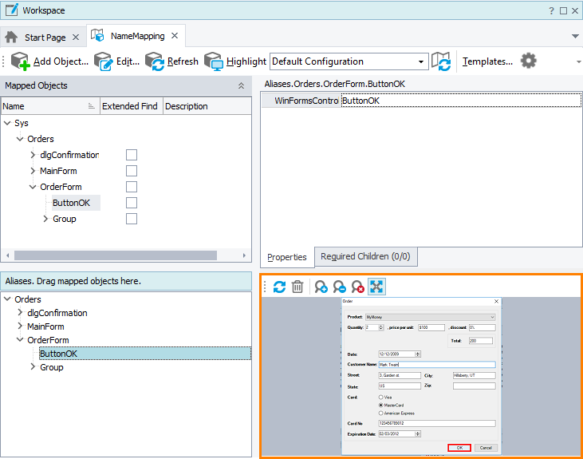Enable Extended Find for dlgConfirmation

click(x=132, y=155)
